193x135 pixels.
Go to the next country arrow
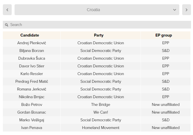[186, 10]
